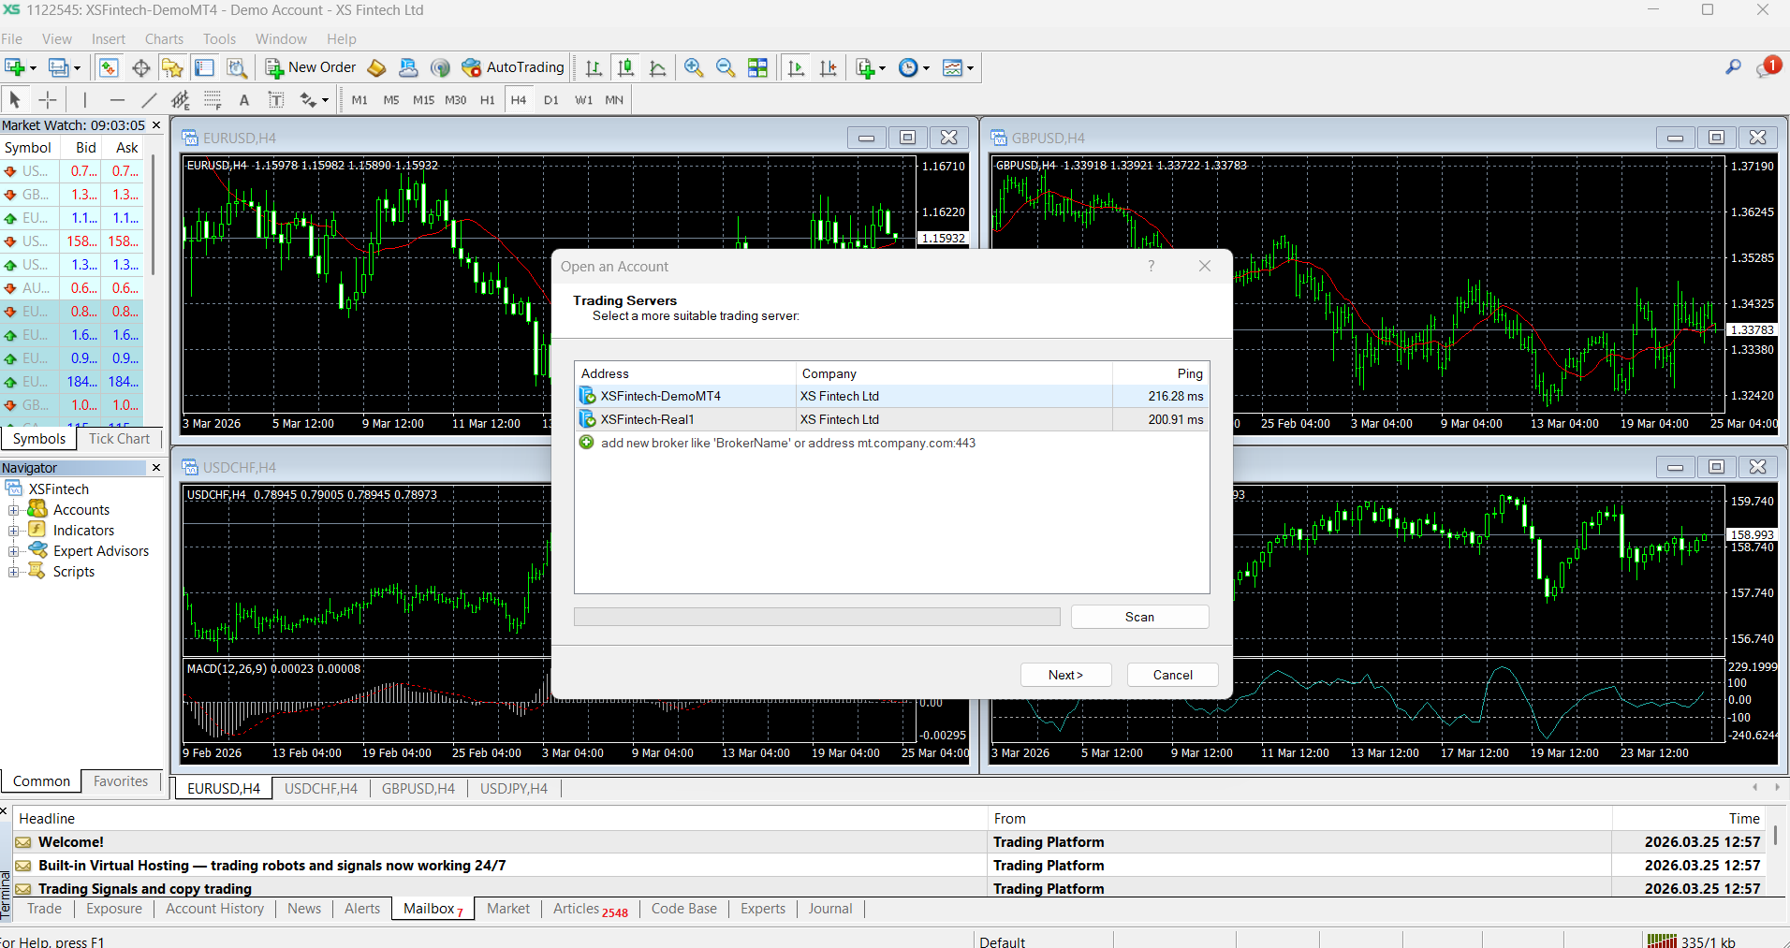Toggle the AutoTrading button
Image resolution: width=1790 pixels, height=948 pixels.
(x=513, y=67)
